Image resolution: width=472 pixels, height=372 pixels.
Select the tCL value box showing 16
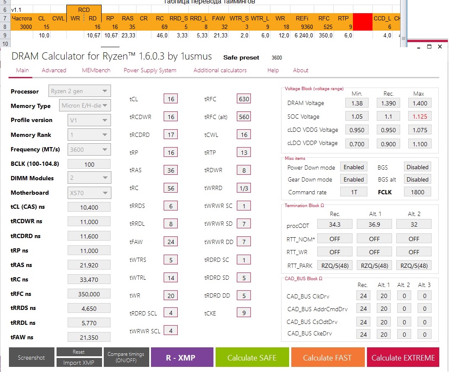coord(171,99)
